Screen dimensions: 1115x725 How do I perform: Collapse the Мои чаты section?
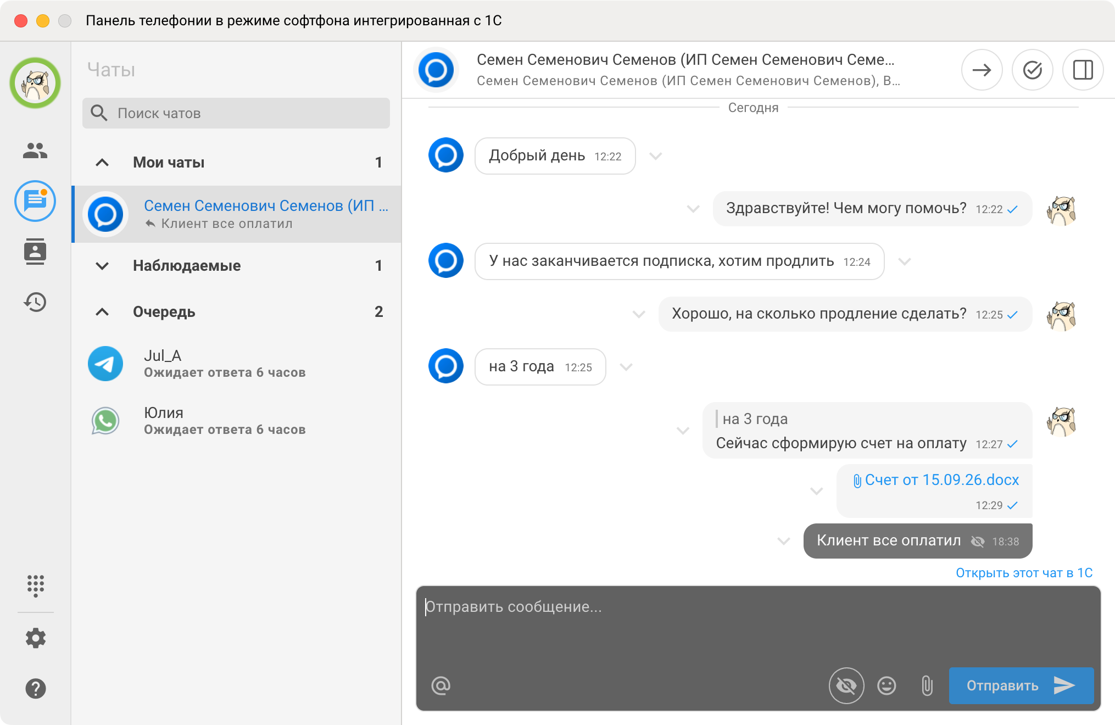click(102, 163)
